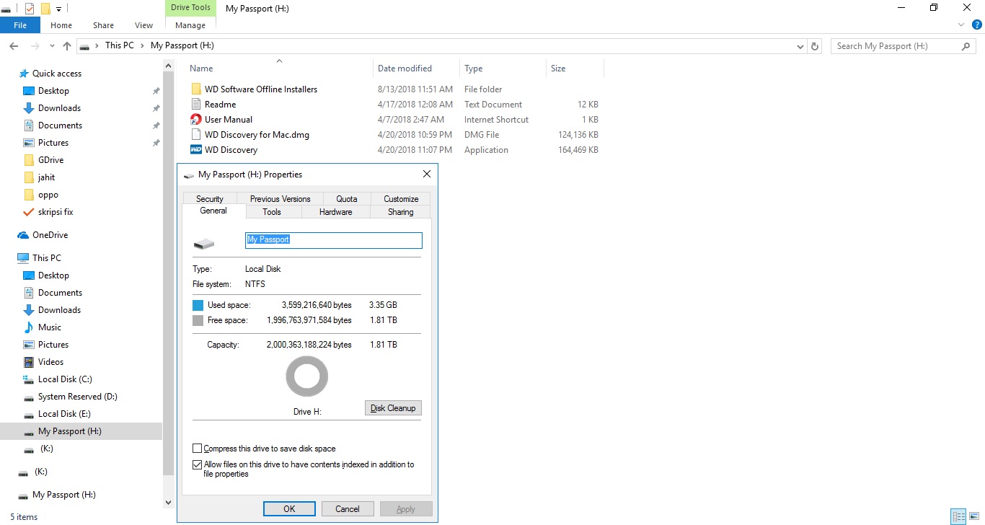Open Explorer help question mark icon
Image resolution: width=985 pixels, height=525 pixels.
[x=977, y=25]
